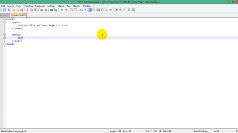The width and height of the screenshot is (238, 133).
Task: Collapse the body tag fold marker
Action: coord(4,35)
